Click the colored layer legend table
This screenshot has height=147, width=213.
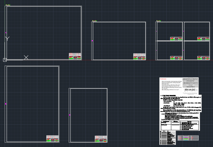tap(188, 138)
